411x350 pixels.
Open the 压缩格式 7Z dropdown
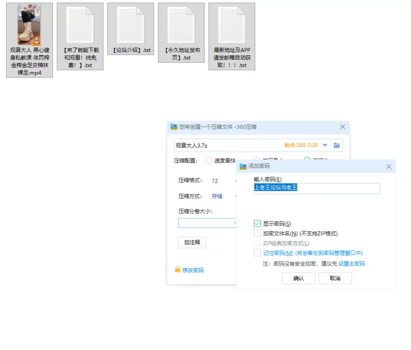(x=224, y=181)
